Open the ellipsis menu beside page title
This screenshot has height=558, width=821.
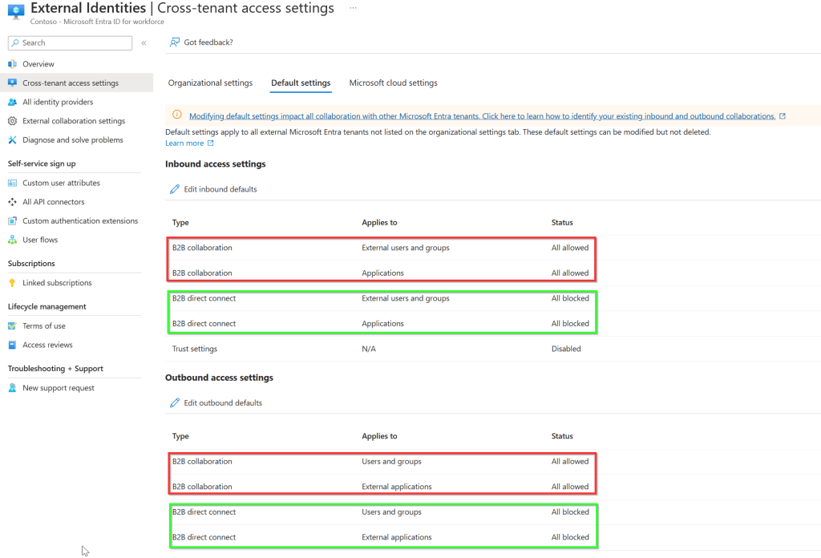point(353,8)
